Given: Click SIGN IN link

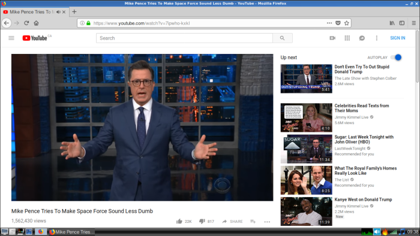Looking at the screenshot, I should (x=397, y=38).
